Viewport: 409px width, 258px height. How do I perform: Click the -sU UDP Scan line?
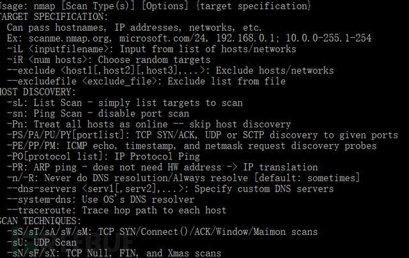point(42,243)
